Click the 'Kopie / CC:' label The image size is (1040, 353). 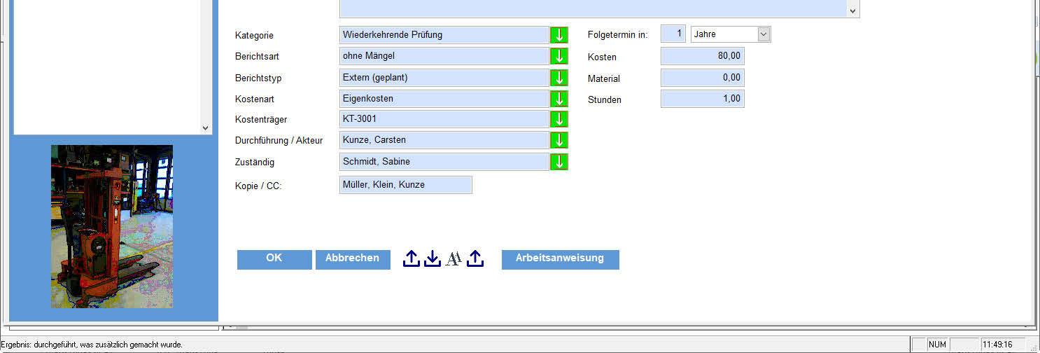click(258, 186)
